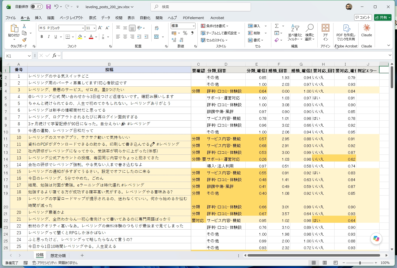Screen dimensions: 397x268
Task: Click the Cut scissors icon
Action: (x=24, y=26)
